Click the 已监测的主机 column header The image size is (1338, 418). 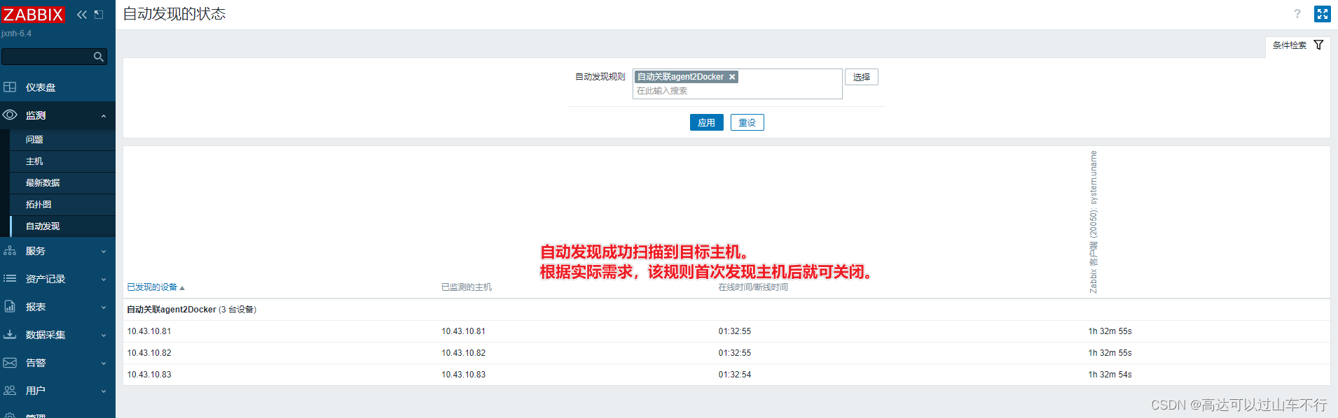click(x=467, y=287)
